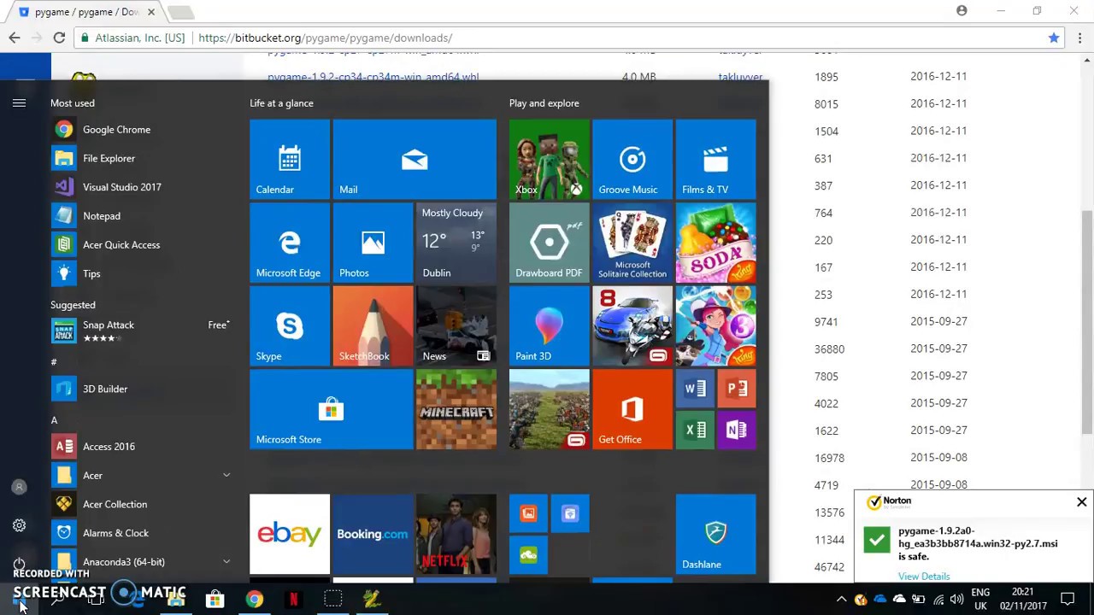Open Notepad from Most used
The height and width of the screenshot is (615, 1094).
(141, 216)
